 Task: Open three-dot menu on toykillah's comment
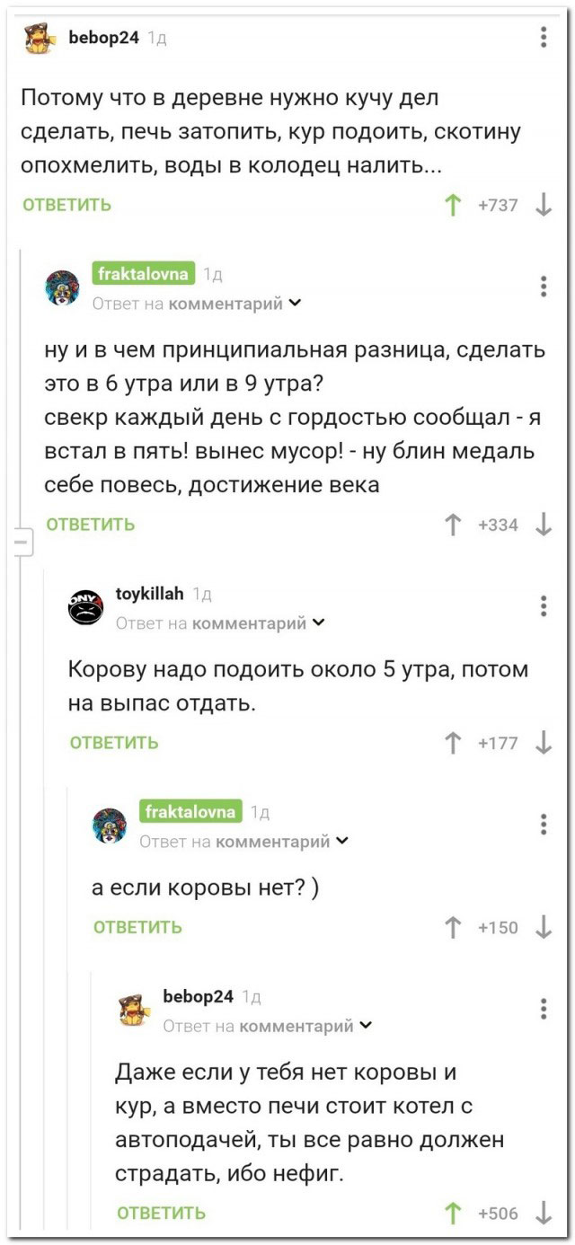coord(543,605)
